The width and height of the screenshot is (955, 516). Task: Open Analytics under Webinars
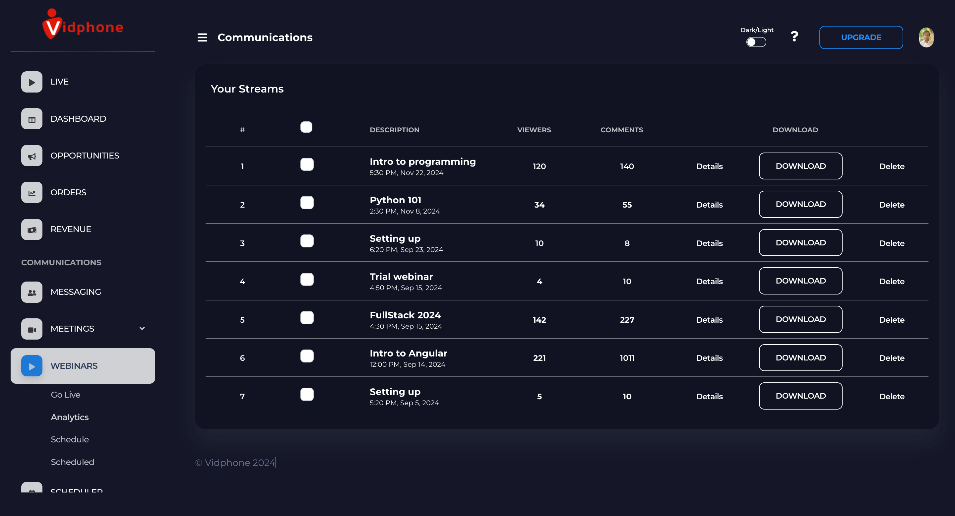click(70, 418)
